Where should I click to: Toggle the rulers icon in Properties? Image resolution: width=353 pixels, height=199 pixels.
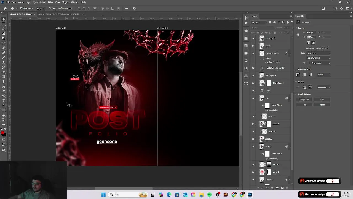point(298,75)
